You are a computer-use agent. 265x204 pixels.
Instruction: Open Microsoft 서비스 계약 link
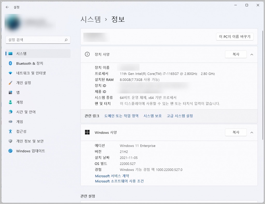pyautogui.click(x=112, y=176)
